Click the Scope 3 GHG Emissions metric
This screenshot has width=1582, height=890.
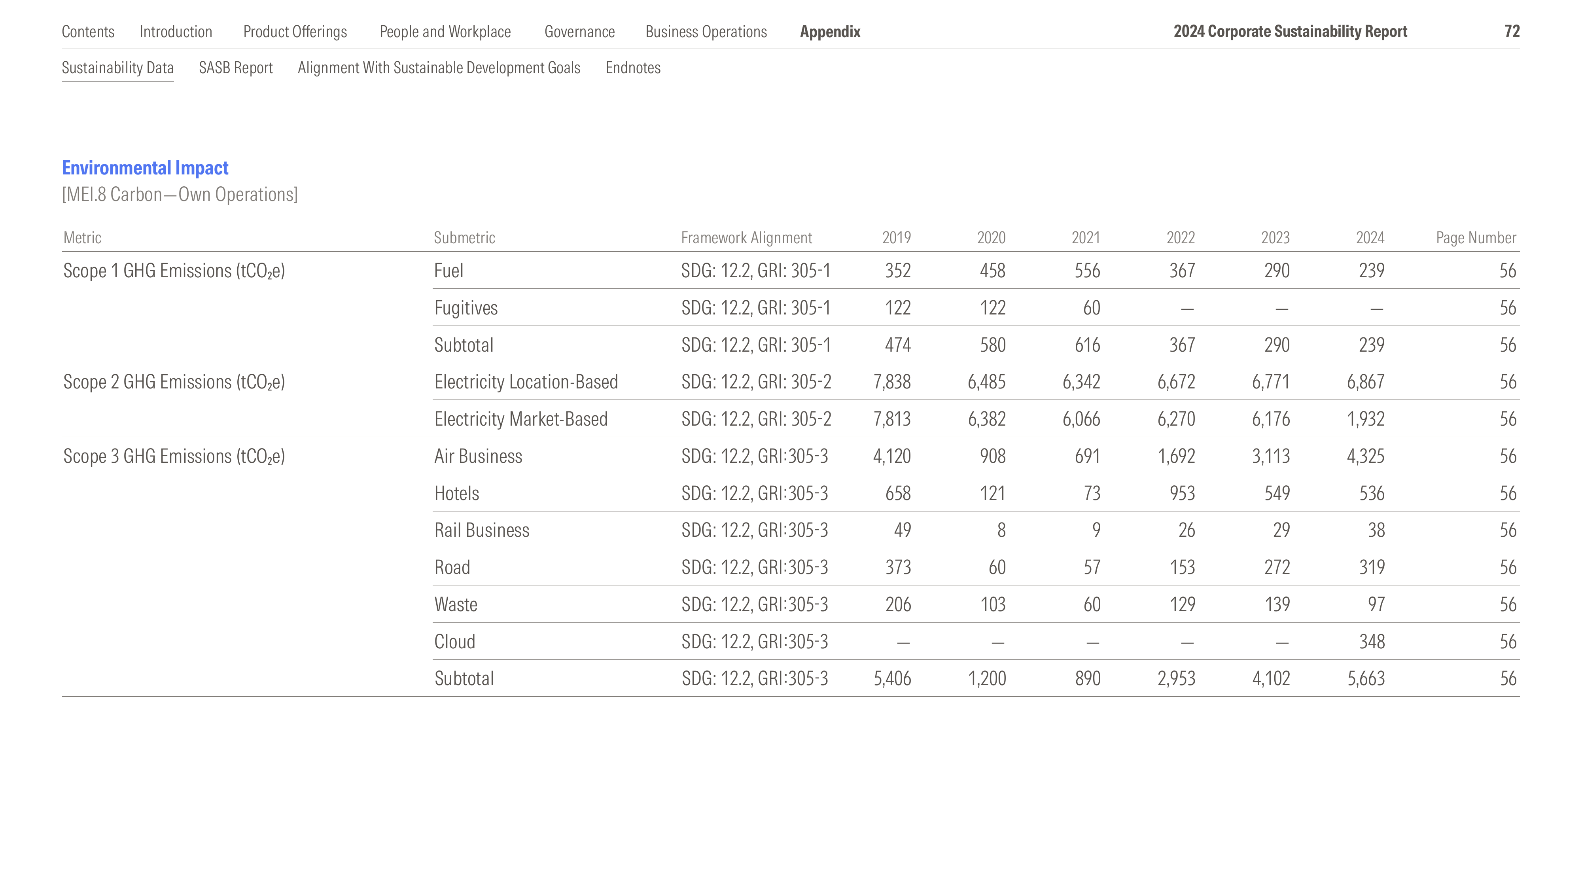174,456
